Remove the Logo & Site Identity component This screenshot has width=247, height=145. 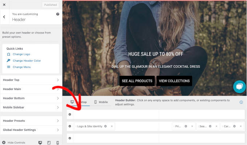pyautogui.click(x=112, y=126)
